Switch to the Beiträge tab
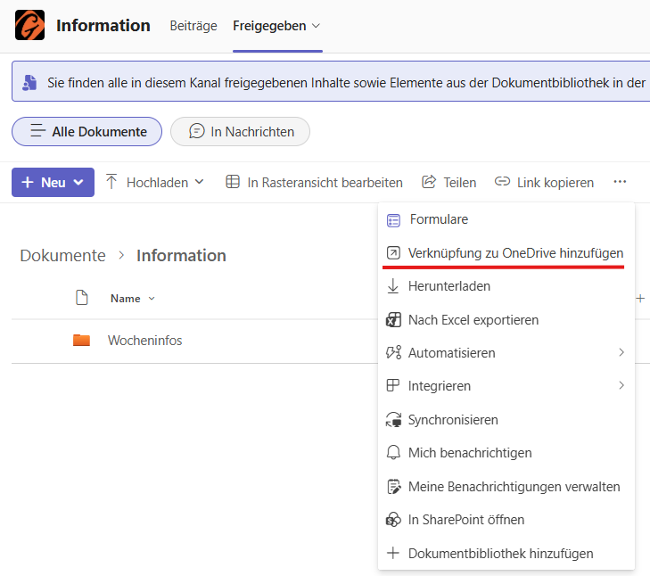This screenshot has height=576, width=650. (x=193, y=26)
